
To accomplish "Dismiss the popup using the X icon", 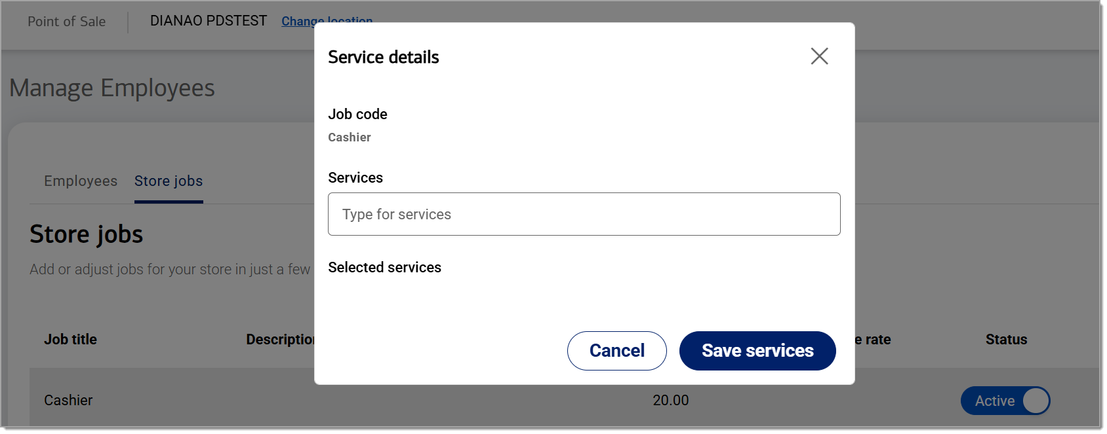I will [819, 56].
